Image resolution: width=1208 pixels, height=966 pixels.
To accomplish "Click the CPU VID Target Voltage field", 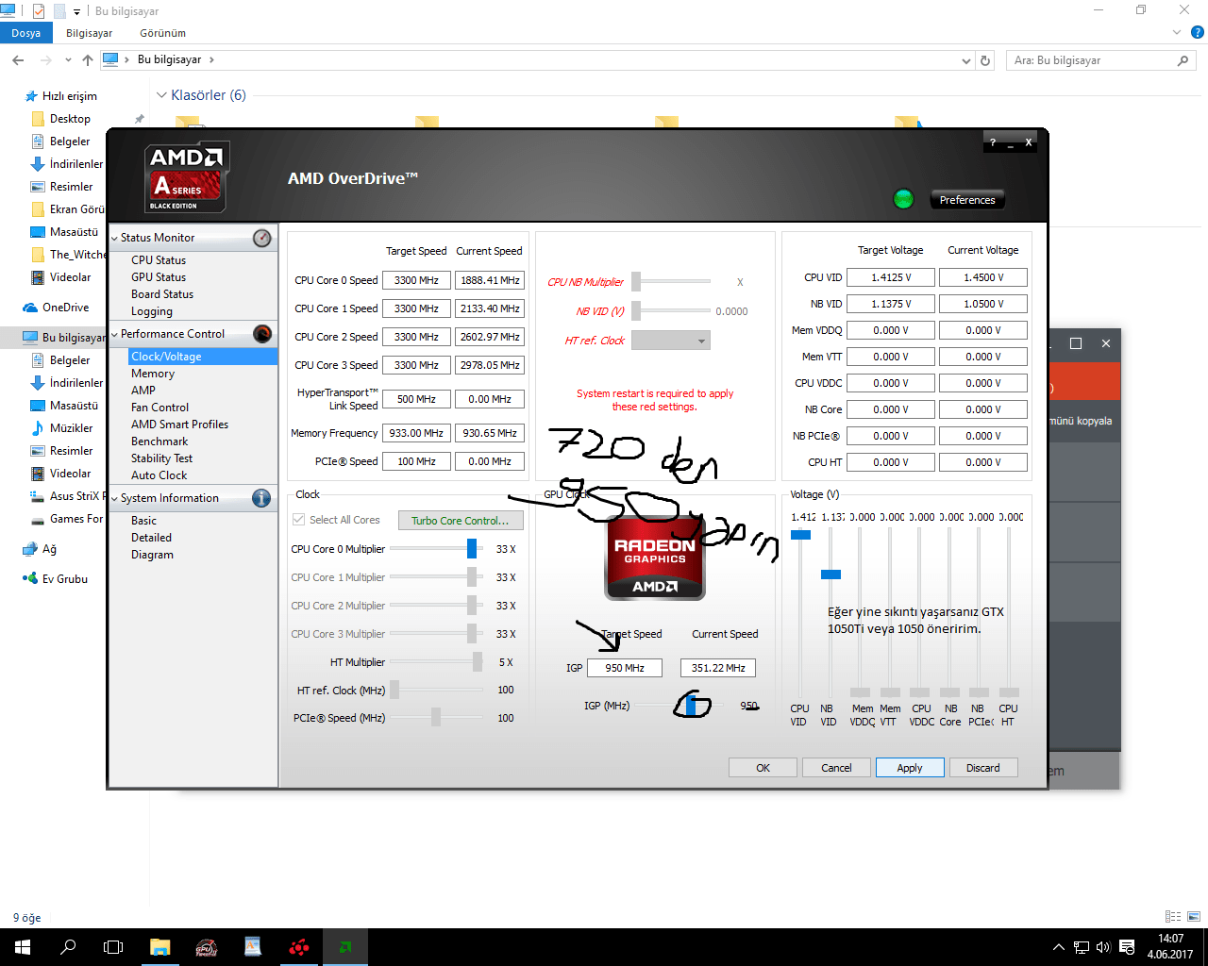I will point(891,277).
